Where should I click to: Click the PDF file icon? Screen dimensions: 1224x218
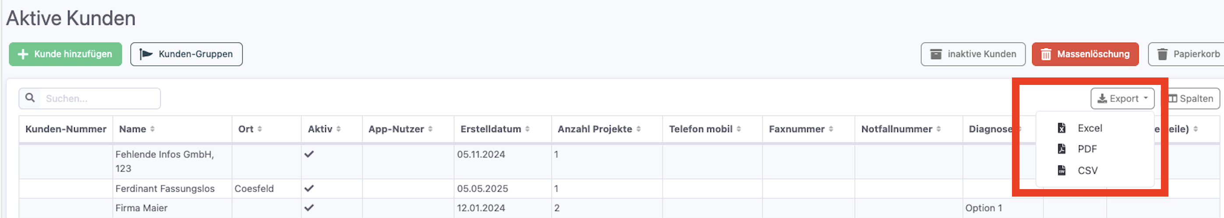(x=1061, y=149)
